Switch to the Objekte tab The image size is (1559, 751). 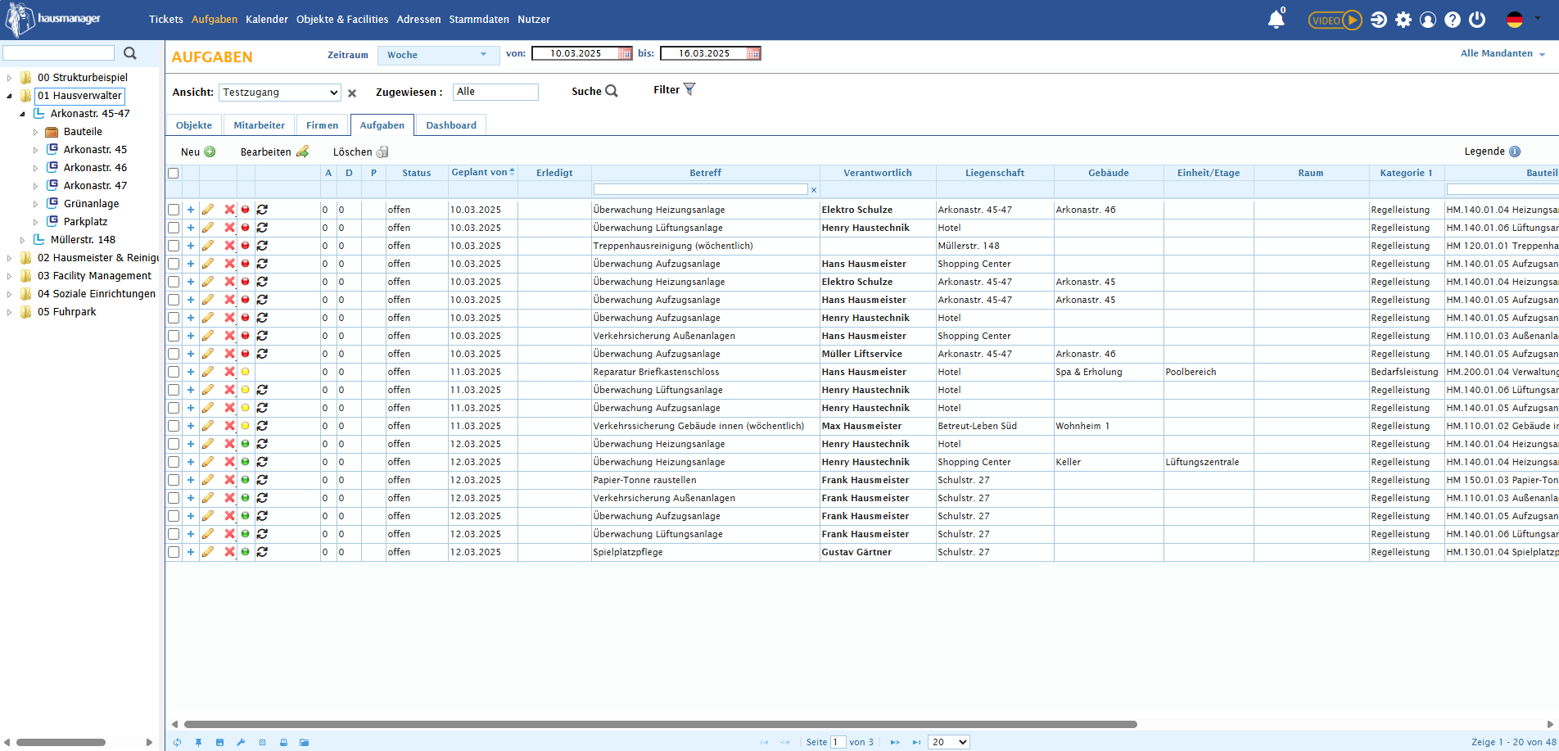point(194,125)
